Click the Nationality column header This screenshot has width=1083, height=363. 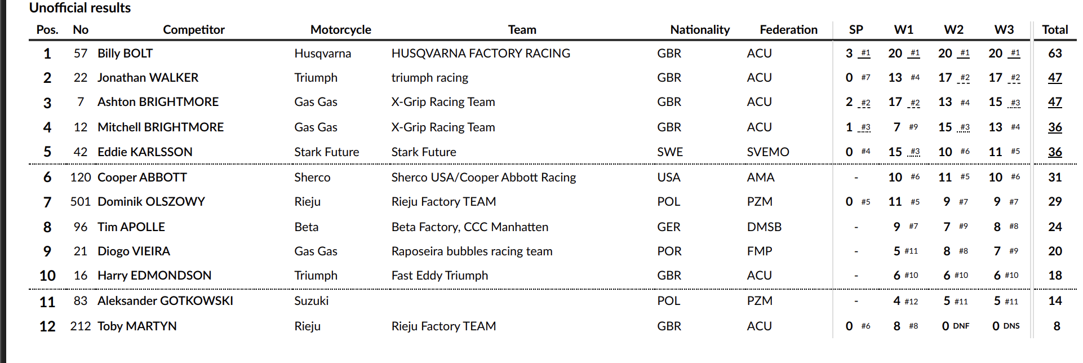[x=699, y=30]
